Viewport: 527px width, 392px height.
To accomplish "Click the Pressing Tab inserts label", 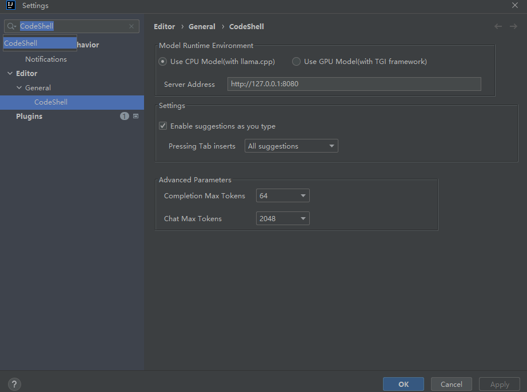I will [x=202, y=146].
